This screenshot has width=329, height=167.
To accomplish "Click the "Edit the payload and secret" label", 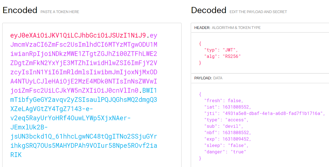I will click(x=258, y=12).
